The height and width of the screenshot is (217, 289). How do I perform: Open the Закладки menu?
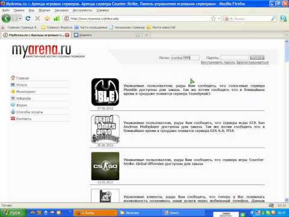[x=61, y=10]
